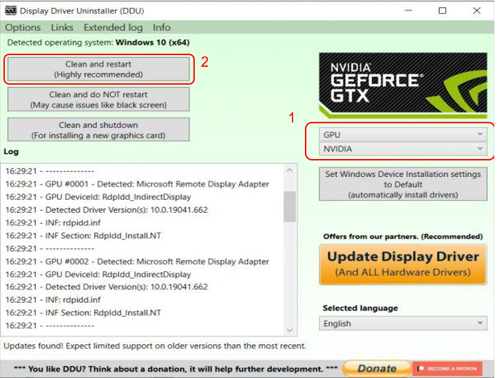Click the log scrollbar thumb
Image resolution: width=497 pixels, height=378 pixels.
click(290, 207)
